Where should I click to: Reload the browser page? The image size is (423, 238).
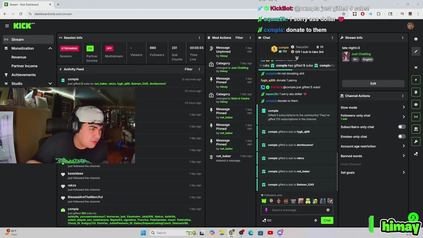[20, 14]
